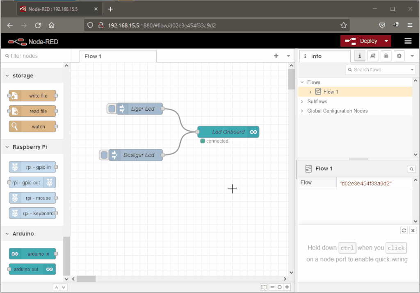This screenshot has width=420, height=293.
Task: Go to the browser home page
Action: point(51,25)
